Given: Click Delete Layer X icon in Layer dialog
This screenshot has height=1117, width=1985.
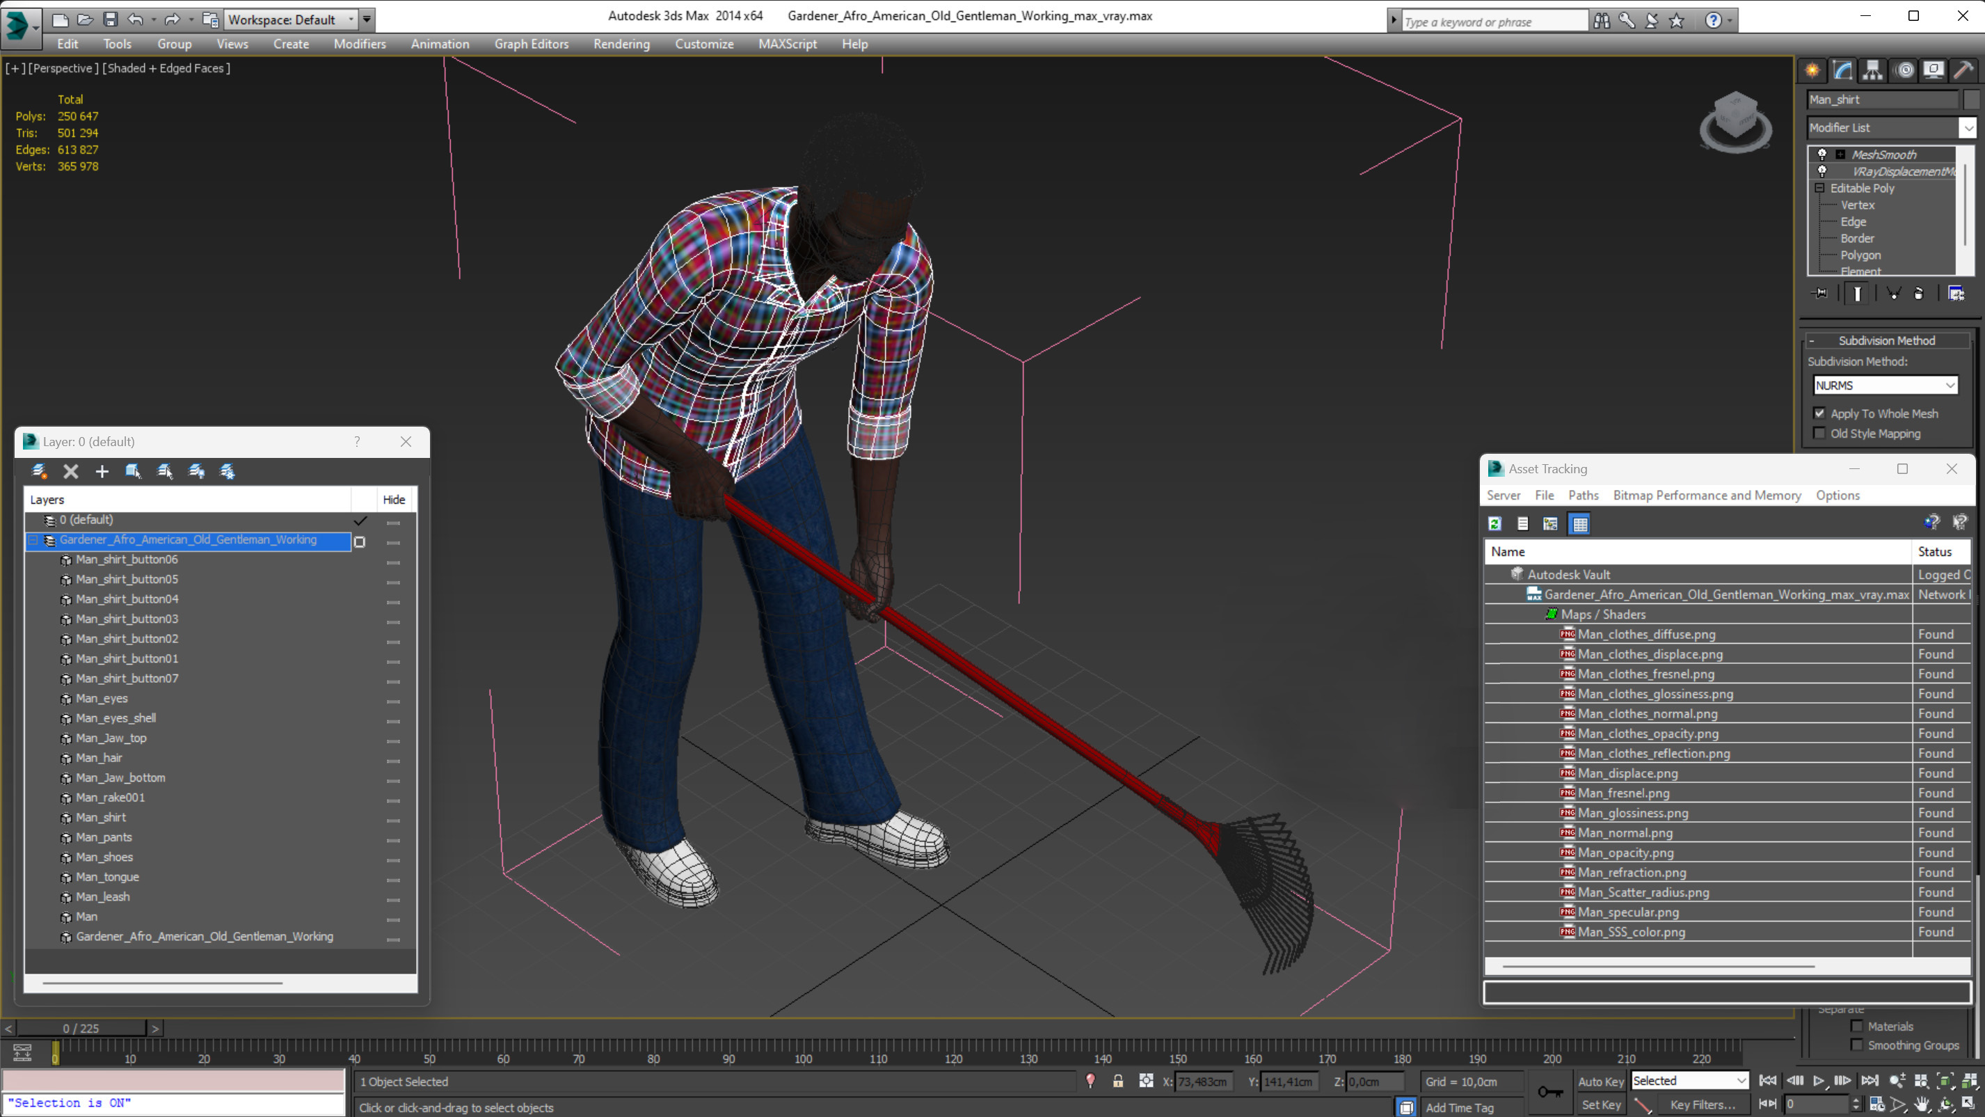Looking at the screenshot, I should click(71, 471).
